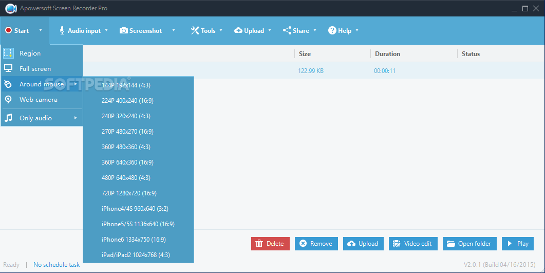Viewport: 545px width, 273px height.
Task: Click the Around mouse icon
Action: click(x=8, y=84)
